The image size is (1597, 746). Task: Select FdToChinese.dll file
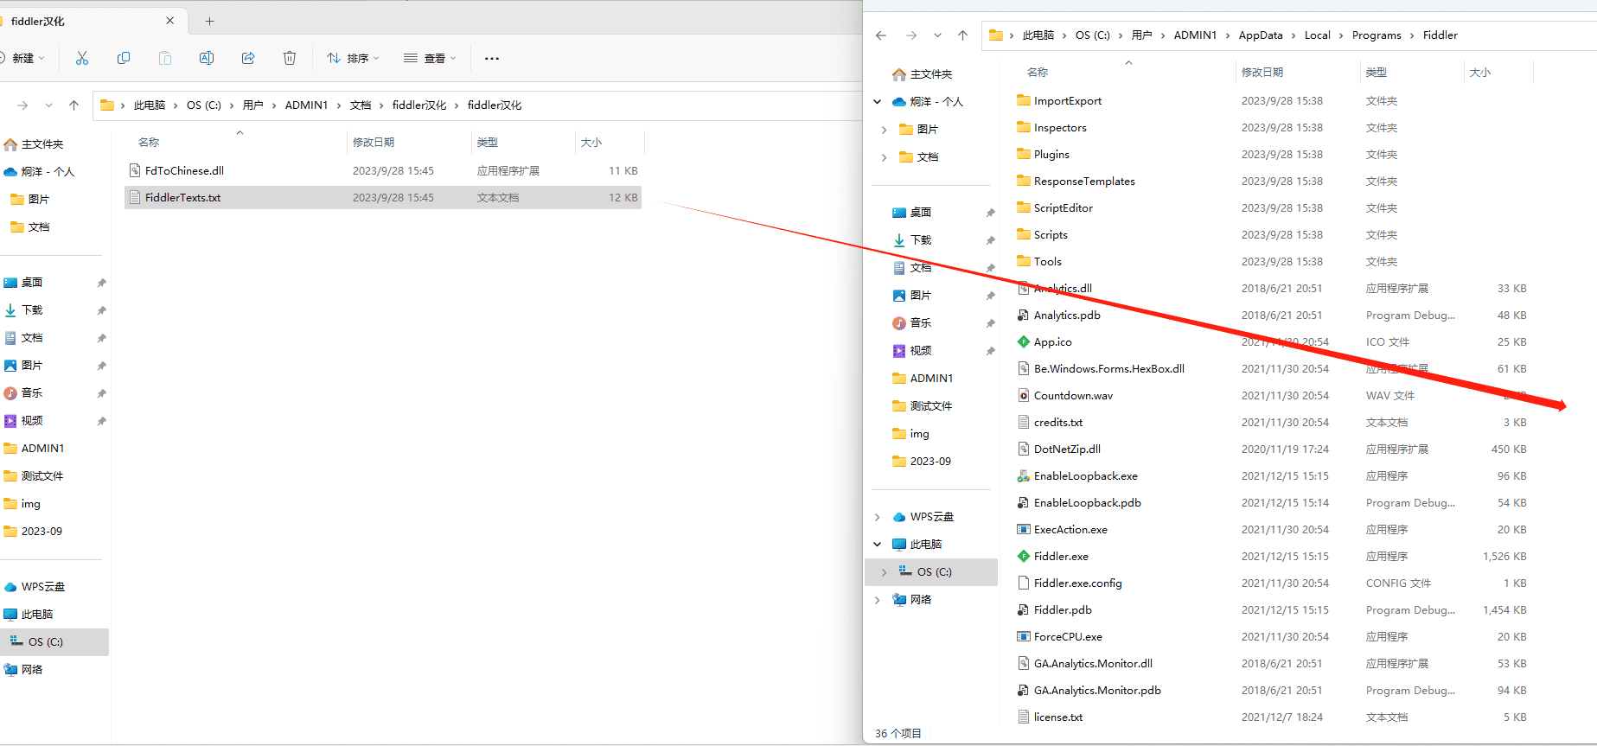[383, 170]
